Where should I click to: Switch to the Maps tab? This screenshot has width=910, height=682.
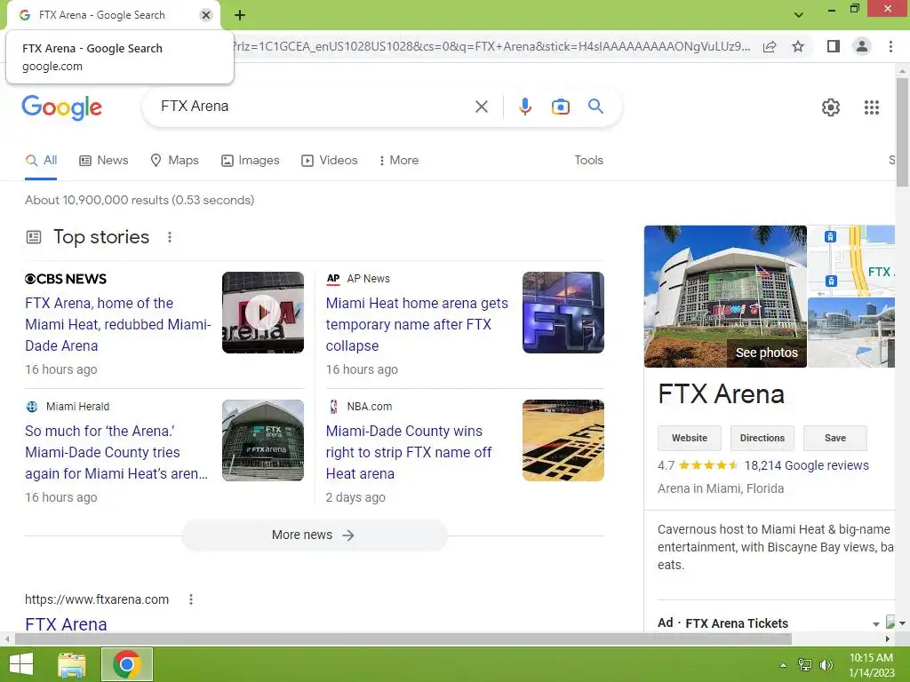pyautogui.click(x=174, y=161)
